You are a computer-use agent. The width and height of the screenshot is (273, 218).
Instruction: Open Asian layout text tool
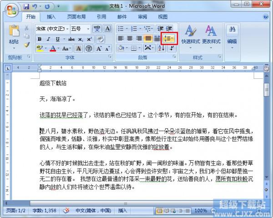coord(148,48)
